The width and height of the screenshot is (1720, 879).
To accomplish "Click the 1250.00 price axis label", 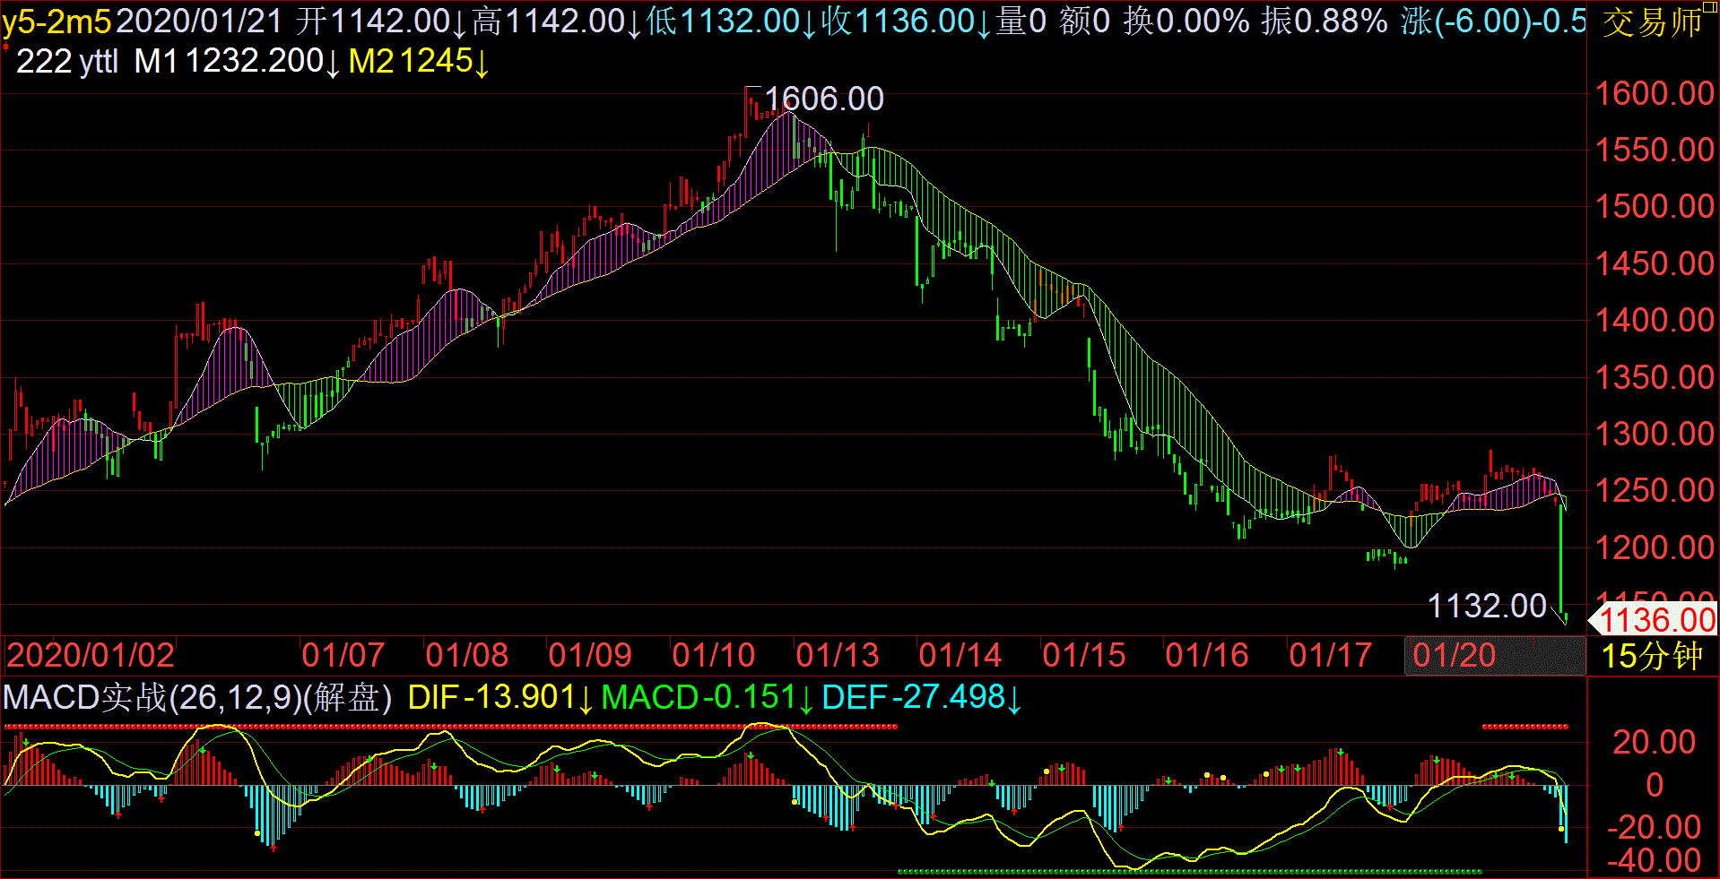I will pos(1655,490).
